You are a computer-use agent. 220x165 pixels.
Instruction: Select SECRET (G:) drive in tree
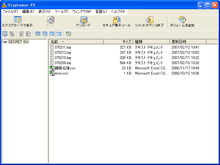pos(18,42)
